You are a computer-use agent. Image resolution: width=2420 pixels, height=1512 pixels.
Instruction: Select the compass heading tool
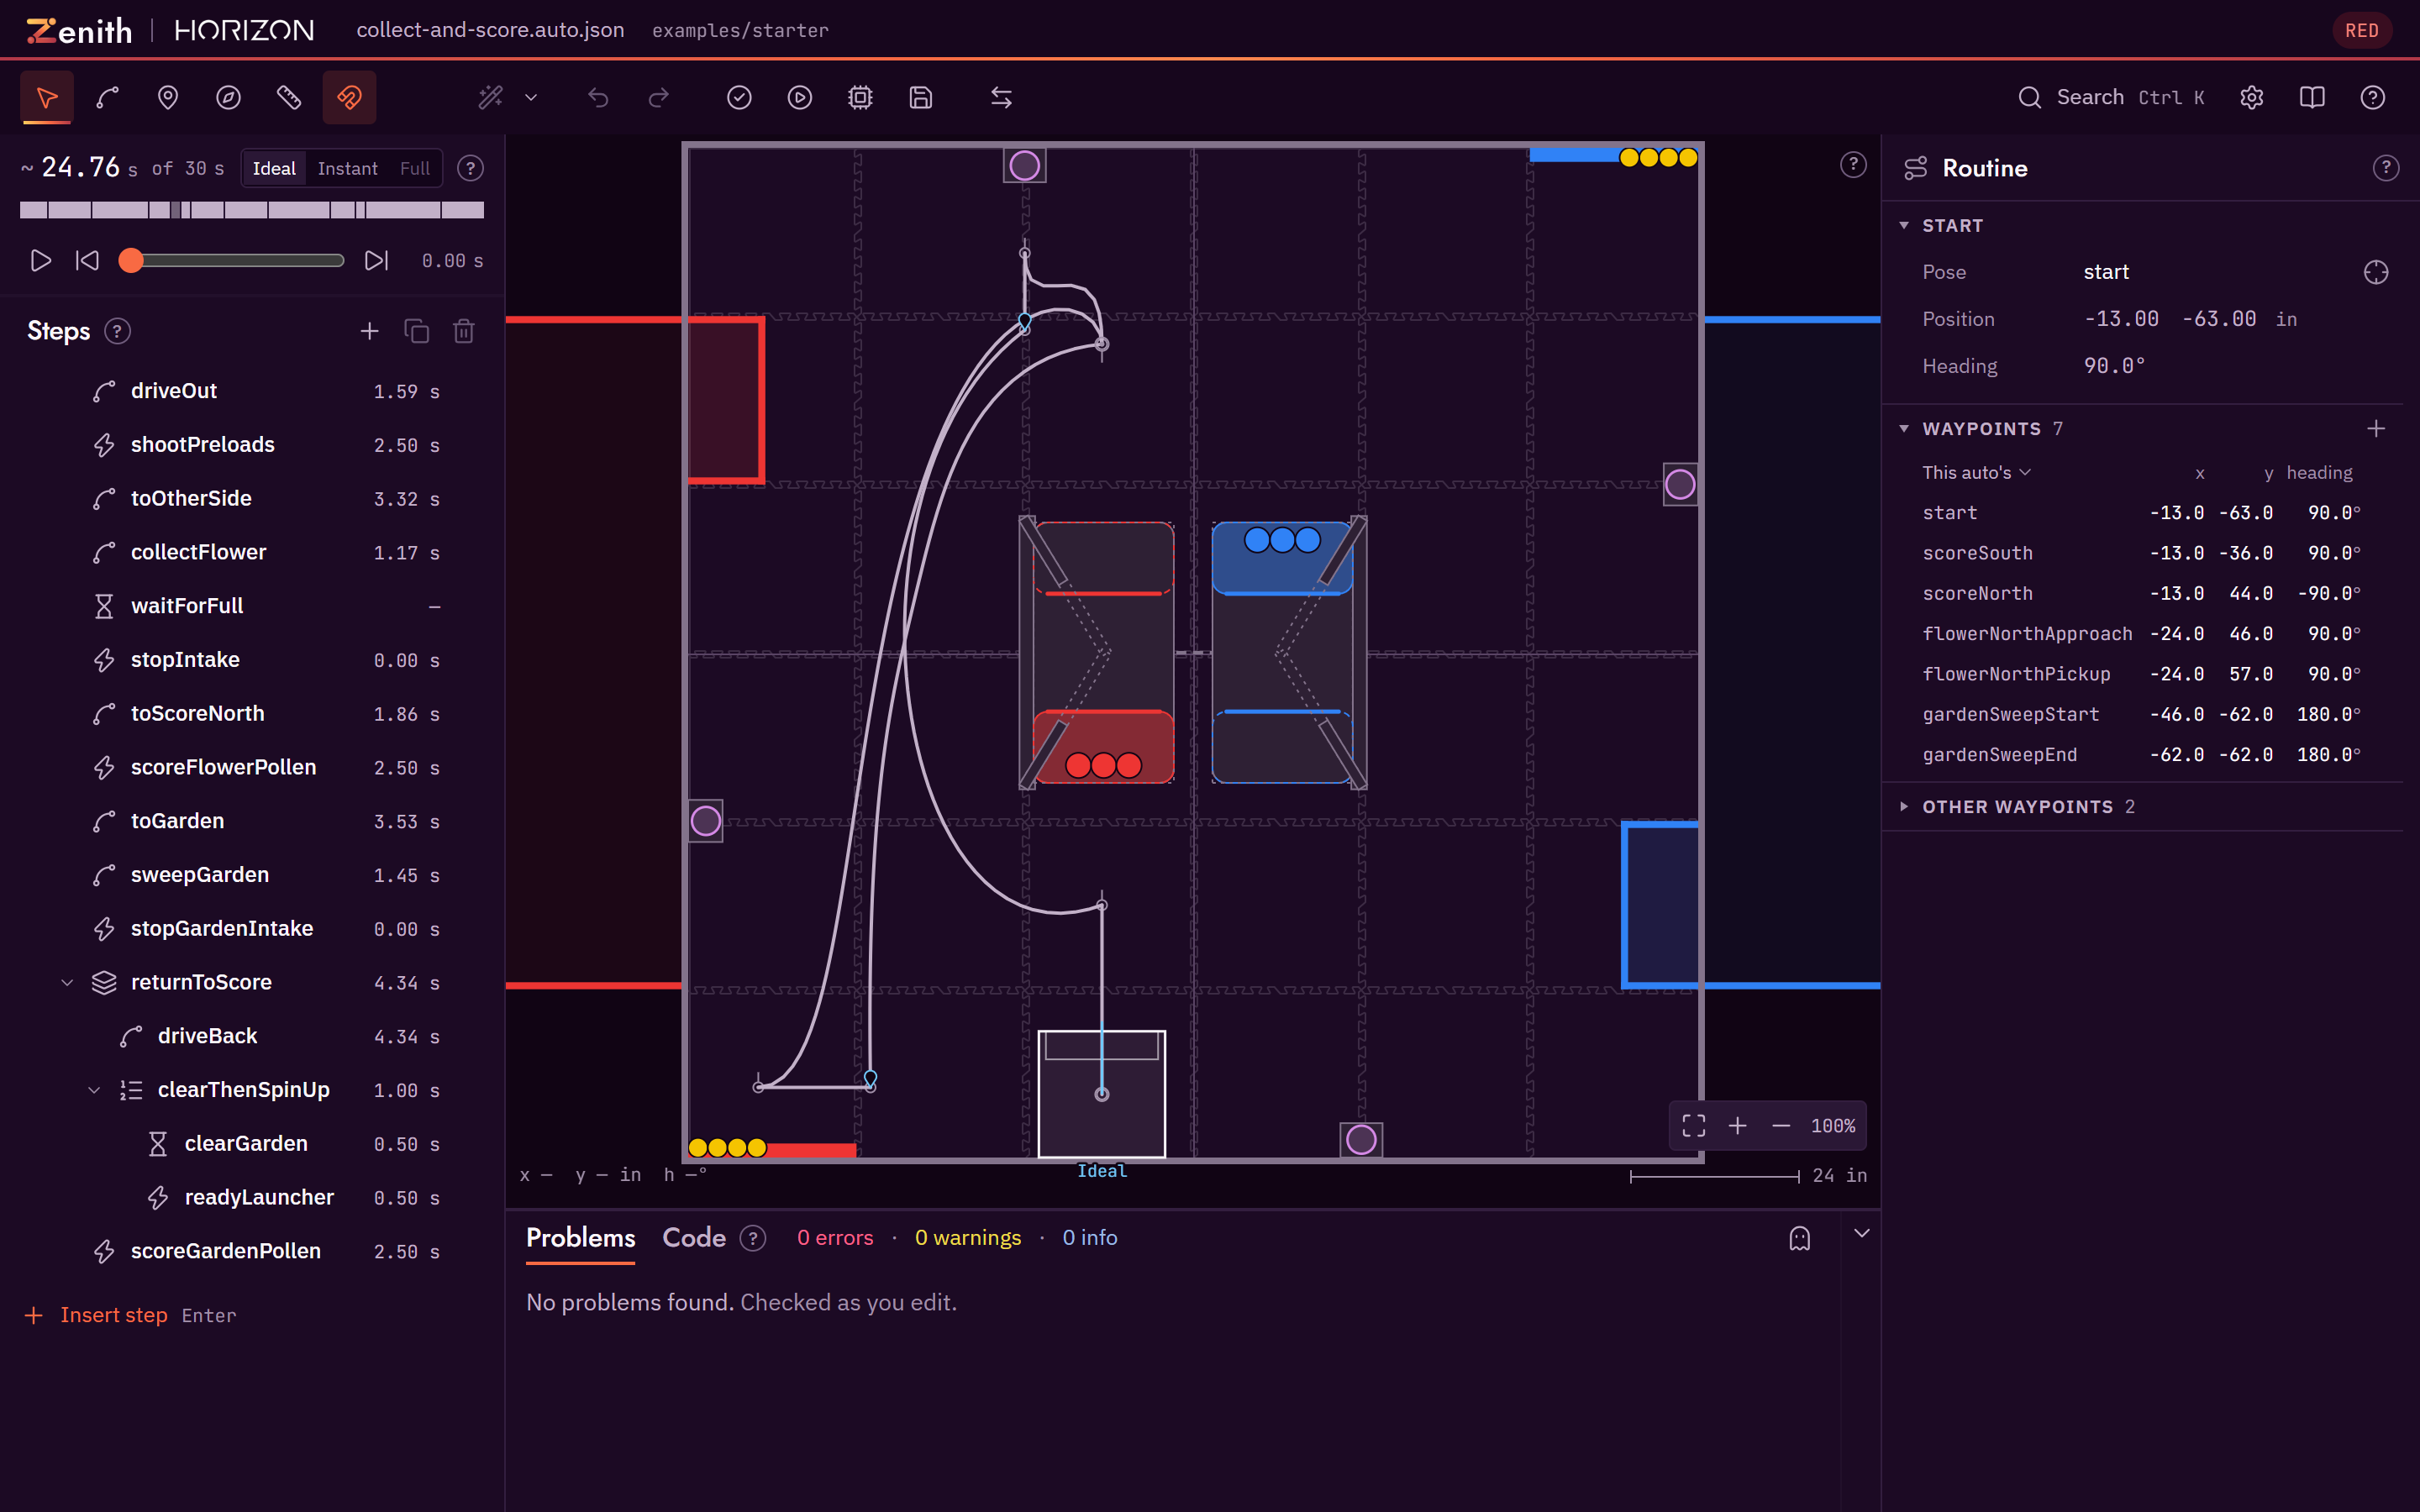coord(228,97)
